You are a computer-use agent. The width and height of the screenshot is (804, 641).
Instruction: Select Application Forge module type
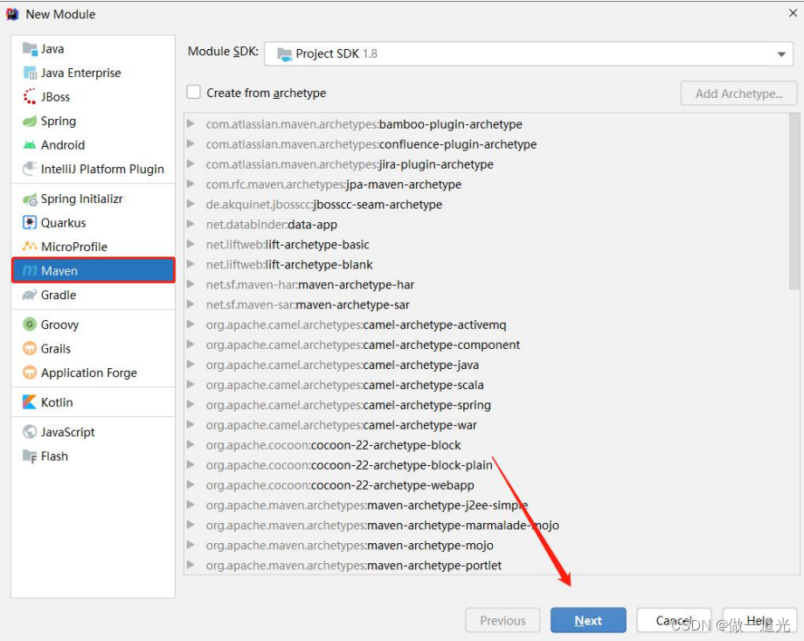tap(93, 373)
